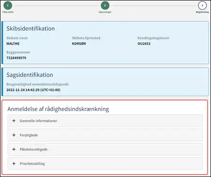Click the Kendingsbogstaver value OU2652
The height and width of the screenshot is (177, 211).
144,44
